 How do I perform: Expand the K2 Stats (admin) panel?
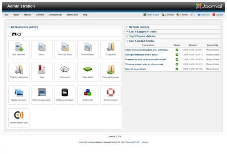click(139, 27)
